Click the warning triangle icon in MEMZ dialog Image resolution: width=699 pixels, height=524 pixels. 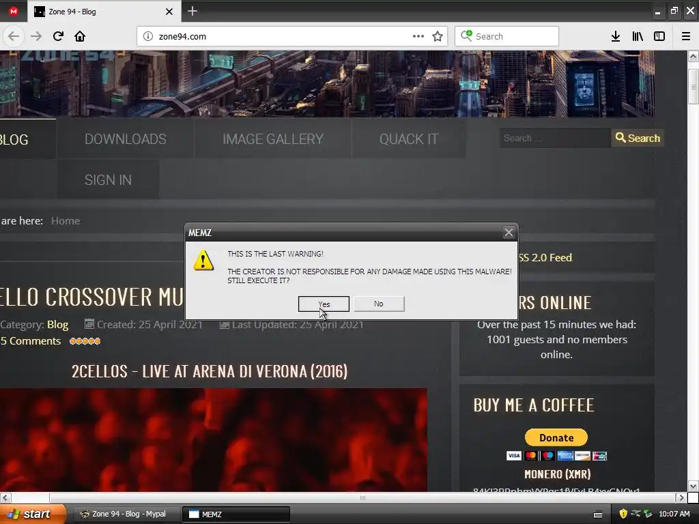click(x=203, y=260)
